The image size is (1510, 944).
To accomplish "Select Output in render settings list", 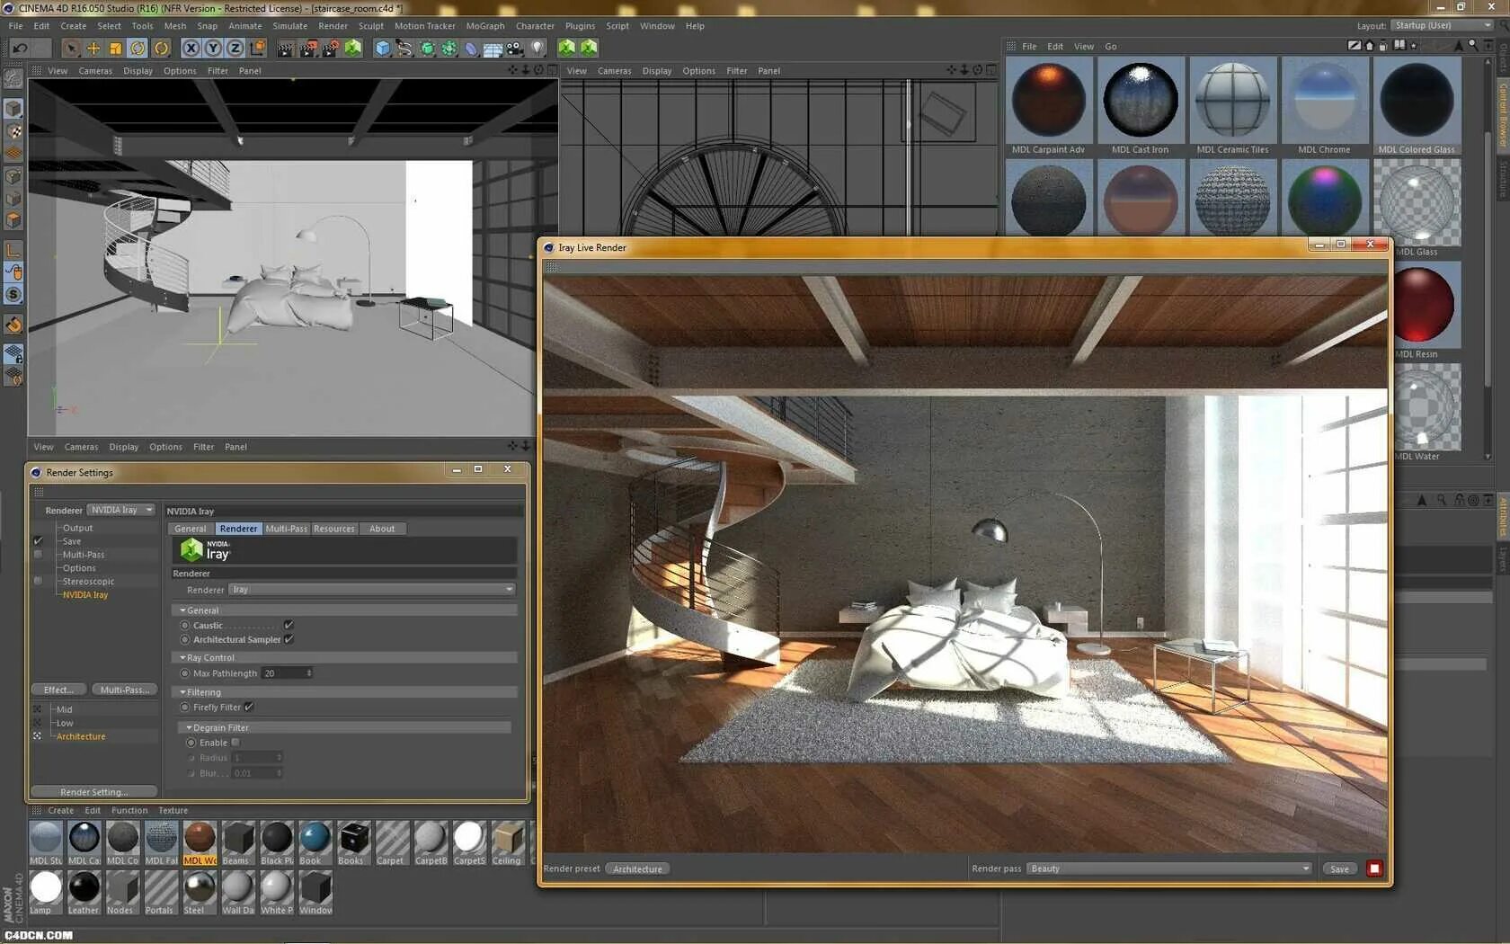I will [77, 528].
